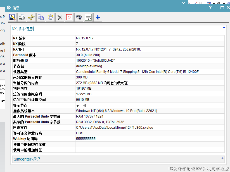This screenshot has height=172, width=230.
Task: Print the information window contents
Action: (x=22, y=17)
